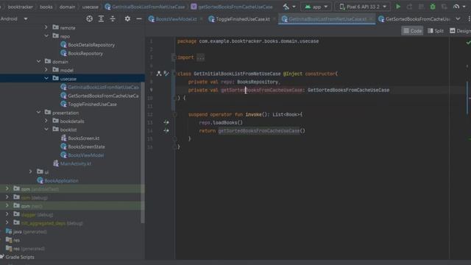Click the Expand All icon in project panel
The height and width of the screenshot is (265, 471).
101,18
